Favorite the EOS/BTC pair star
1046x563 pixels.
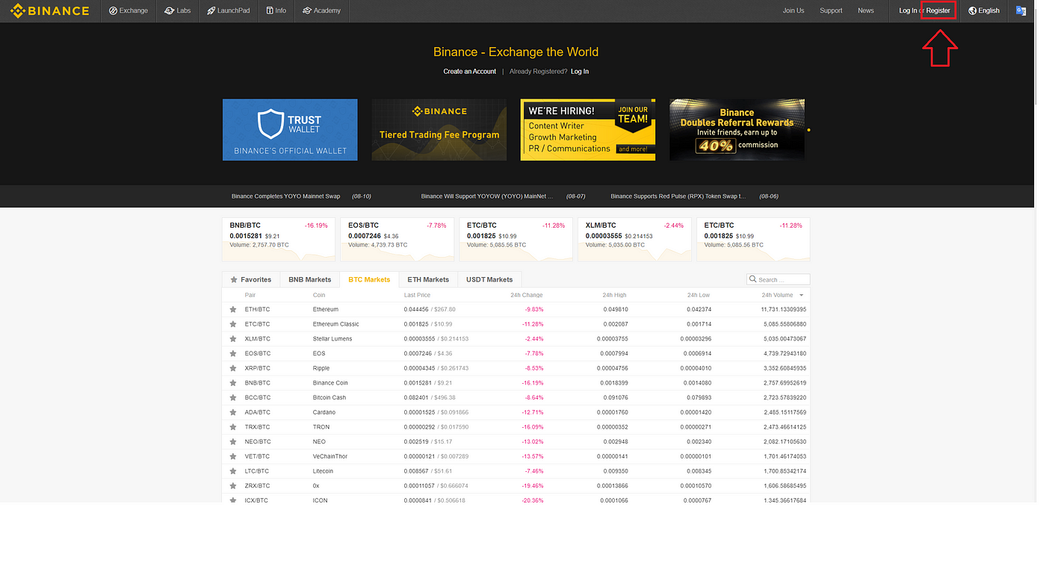coord(233,353)
